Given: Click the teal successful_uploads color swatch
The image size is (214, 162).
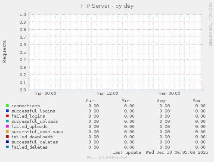Looking at the screenshot, I should [7, 121].
